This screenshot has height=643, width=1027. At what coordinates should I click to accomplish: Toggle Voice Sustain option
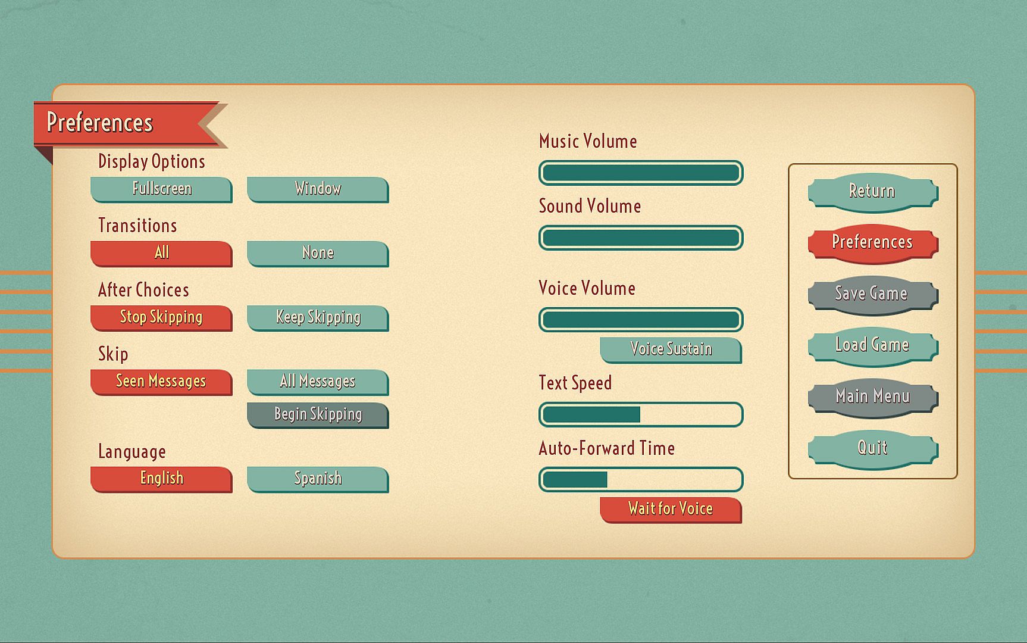click(671, 350)
